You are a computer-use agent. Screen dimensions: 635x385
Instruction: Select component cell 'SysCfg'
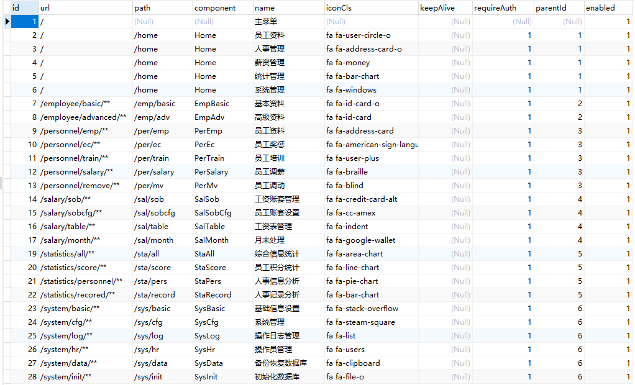pyautogui.click(x=222, y=322)
